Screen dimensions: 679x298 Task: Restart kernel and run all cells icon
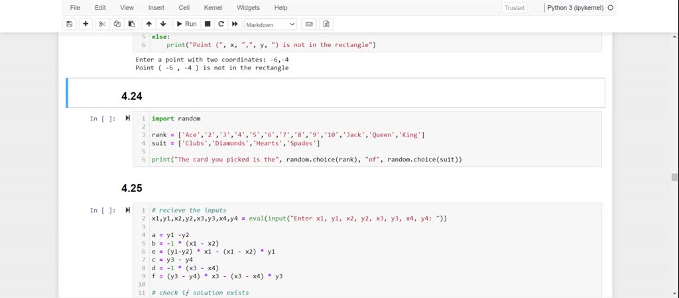pyautogui.click(x=234, y=24)
